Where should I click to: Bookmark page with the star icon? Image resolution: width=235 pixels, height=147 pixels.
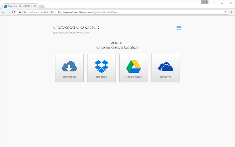tap(225, 12)
